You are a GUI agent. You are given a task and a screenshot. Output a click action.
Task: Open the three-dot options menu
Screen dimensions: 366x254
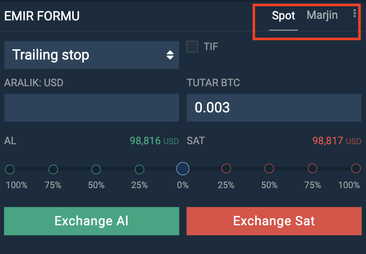click(x=354, y=14)
